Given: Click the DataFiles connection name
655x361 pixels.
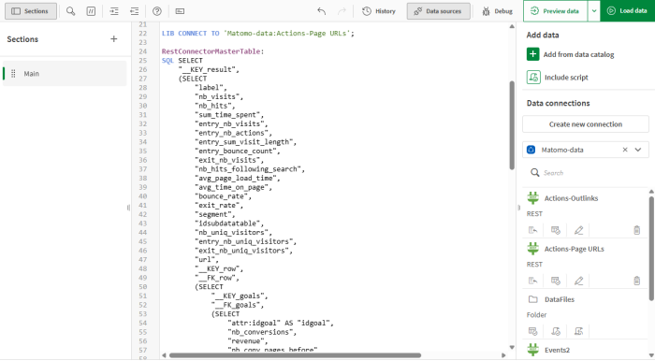Looking at the screenshot, I should 560,299.
